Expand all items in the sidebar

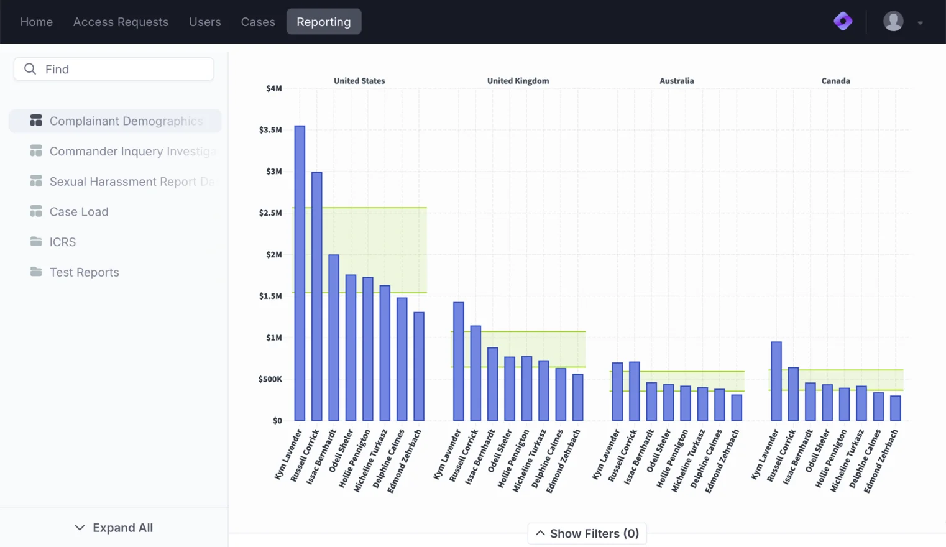click(x=114, y=528)
